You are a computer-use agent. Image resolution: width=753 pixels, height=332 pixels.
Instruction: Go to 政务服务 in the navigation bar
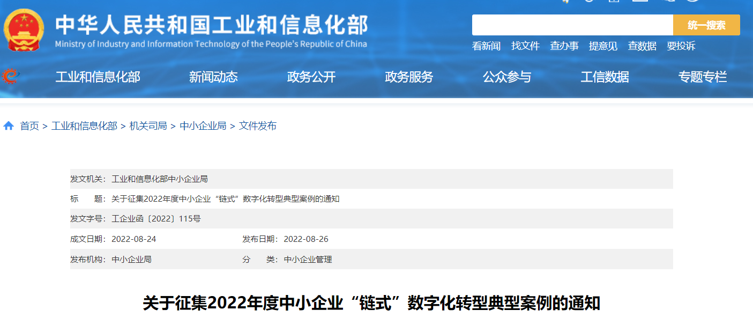409,77
